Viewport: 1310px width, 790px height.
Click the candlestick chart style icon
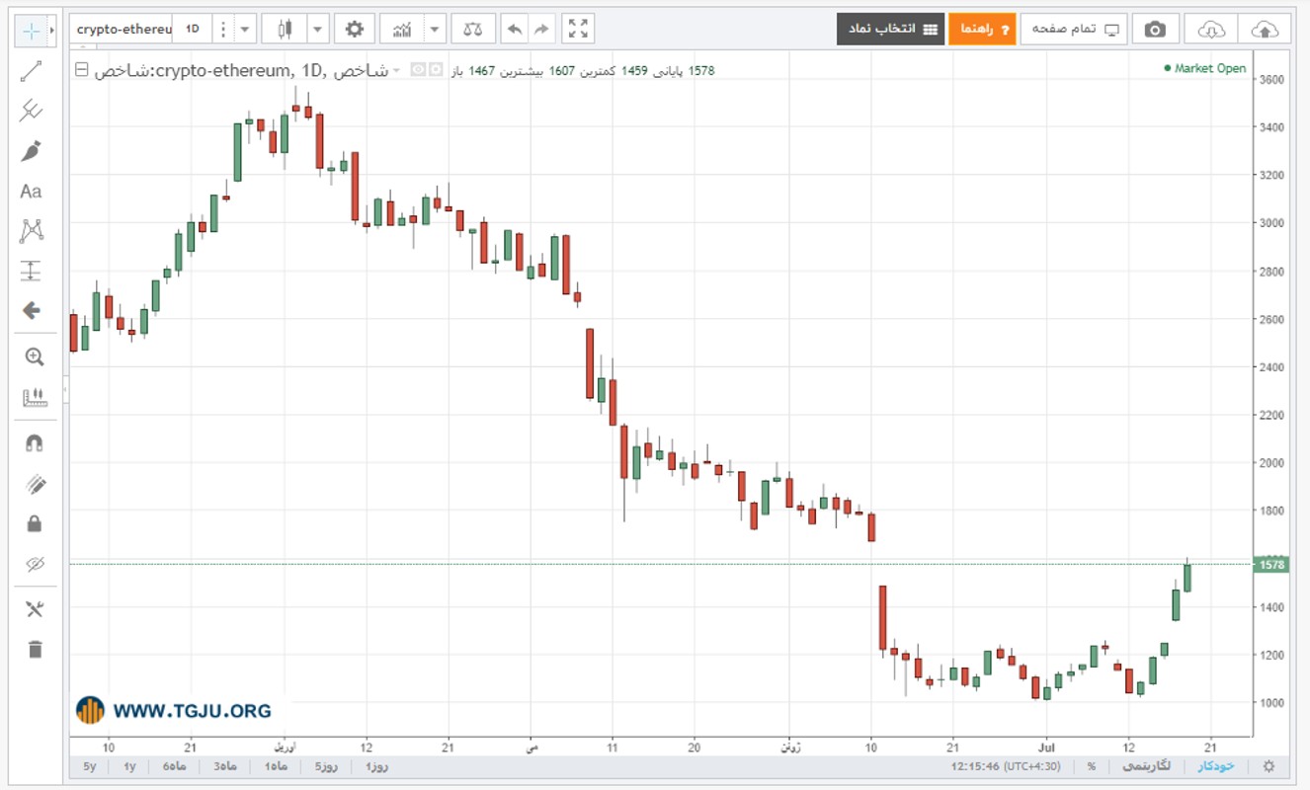286,29
